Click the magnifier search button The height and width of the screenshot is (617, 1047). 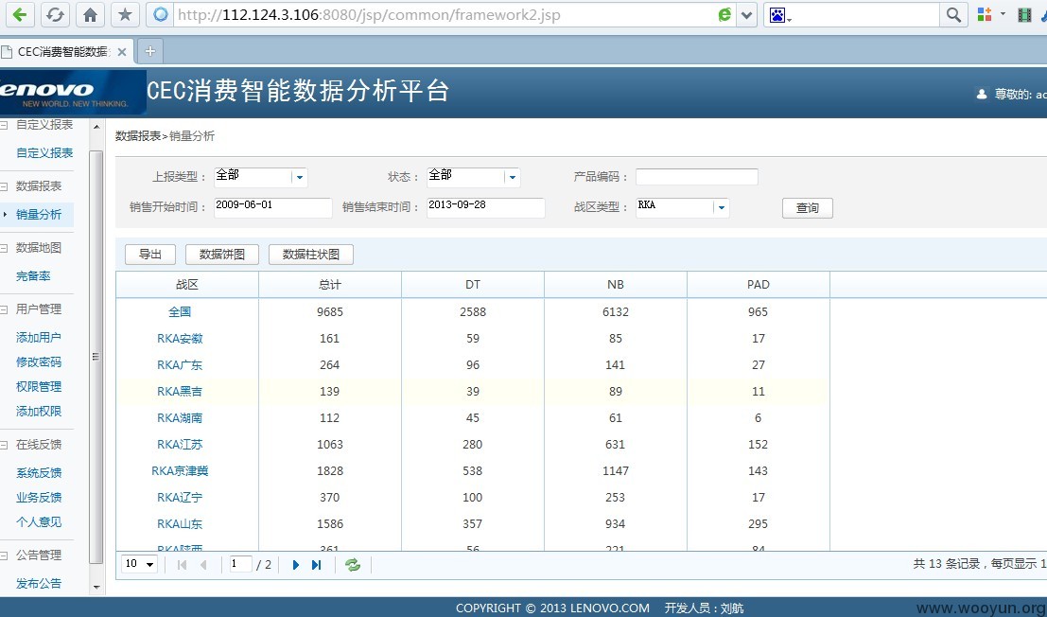pos(953,15)
